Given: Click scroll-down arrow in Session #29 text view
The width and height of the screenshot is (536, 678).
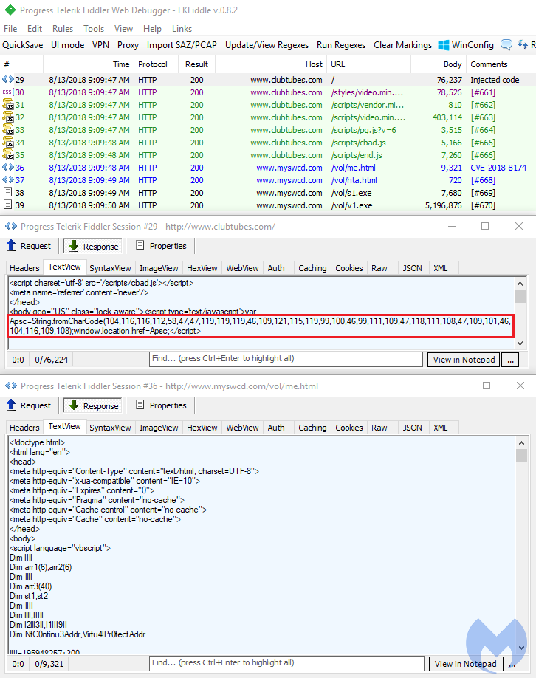Looking at the screenshot, I should (x=520, y=343).
